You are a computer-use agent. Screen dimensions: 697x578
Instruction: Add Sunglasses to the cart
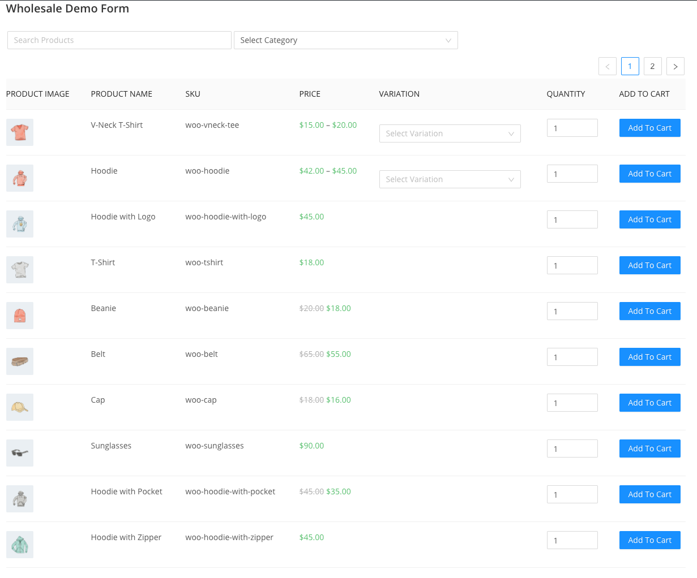tap(649, 448)
